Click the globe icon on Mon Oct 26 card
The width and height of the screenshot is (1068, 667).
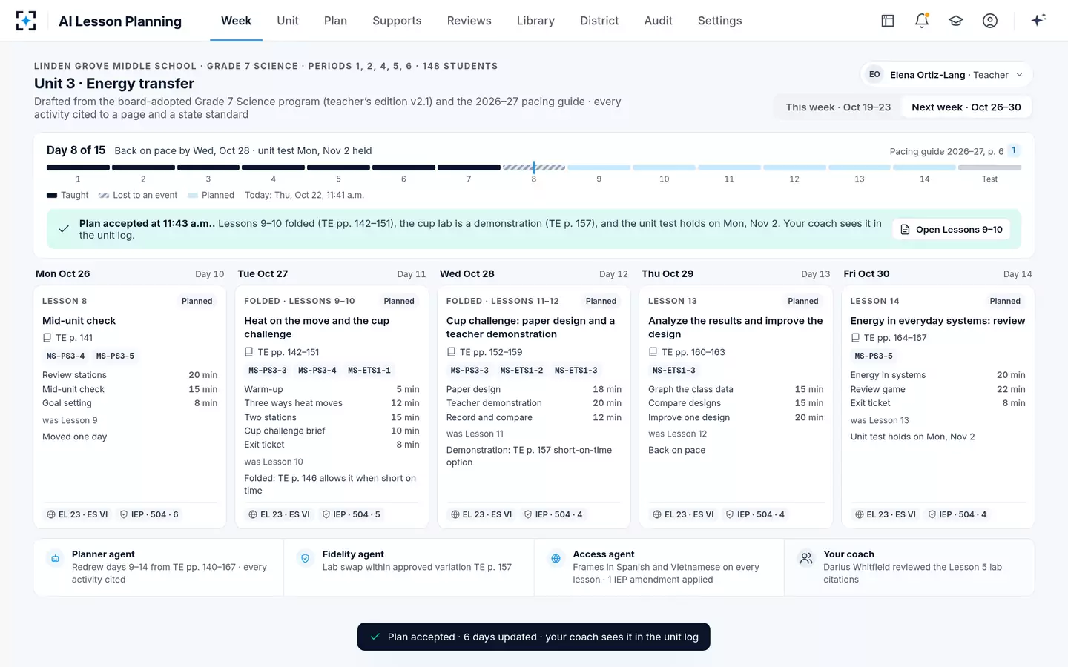tap(51, 514)
